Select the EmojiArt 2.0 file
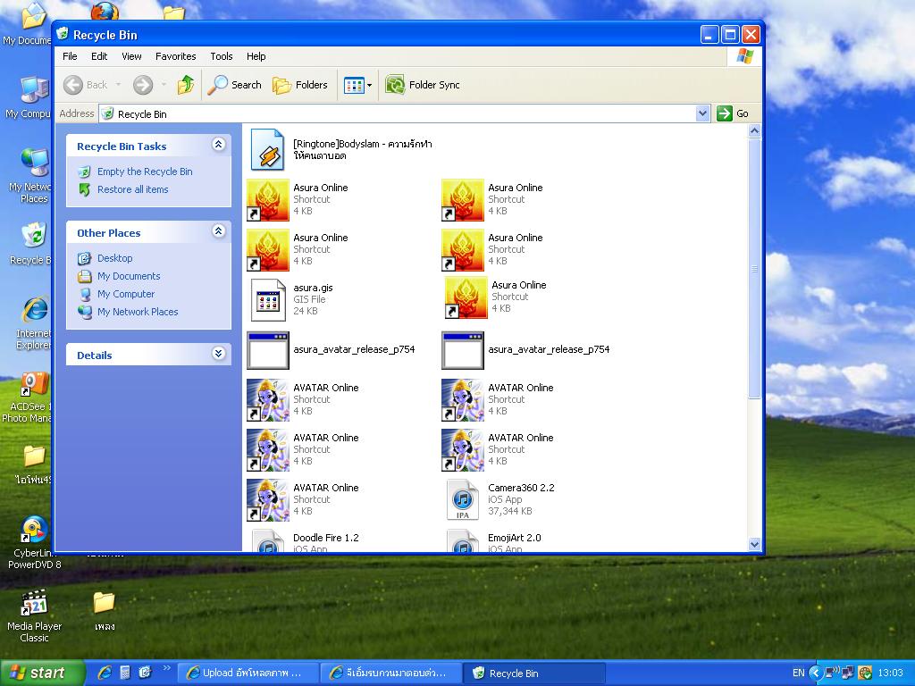 click(x=514, y=538)
